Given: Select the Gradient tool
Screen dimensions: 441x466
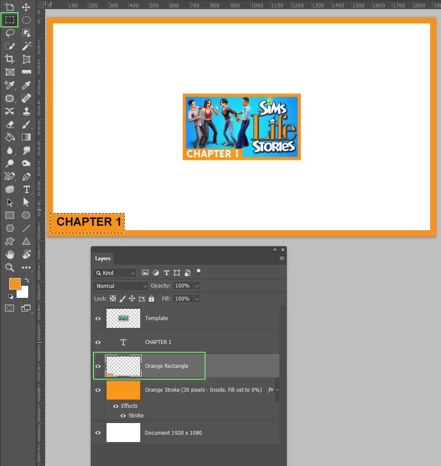Looking at the screenshot, I should click(x=26, y=137).
